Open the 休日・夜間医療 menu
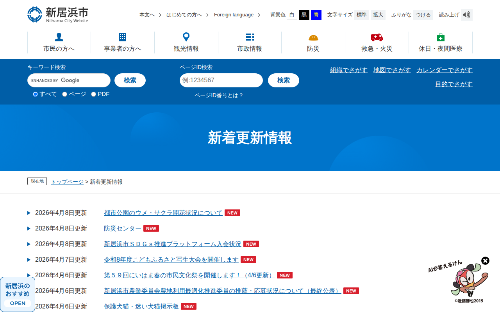 point(441,43)
